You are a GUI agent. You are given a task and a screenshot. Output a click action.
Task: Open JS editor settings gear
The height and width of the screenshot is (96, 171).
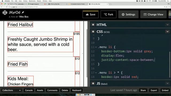pyautogui.click(x=93, y=83)
